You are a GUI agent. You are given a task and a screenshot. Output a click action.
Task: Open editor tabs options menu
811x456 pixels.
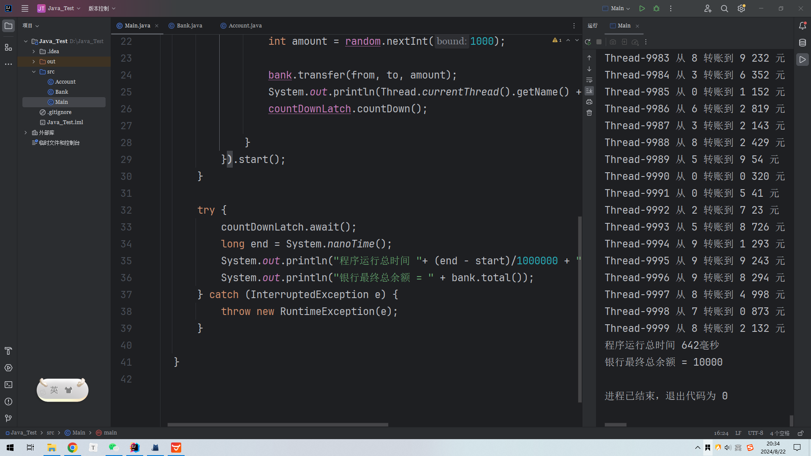(574, 26)
